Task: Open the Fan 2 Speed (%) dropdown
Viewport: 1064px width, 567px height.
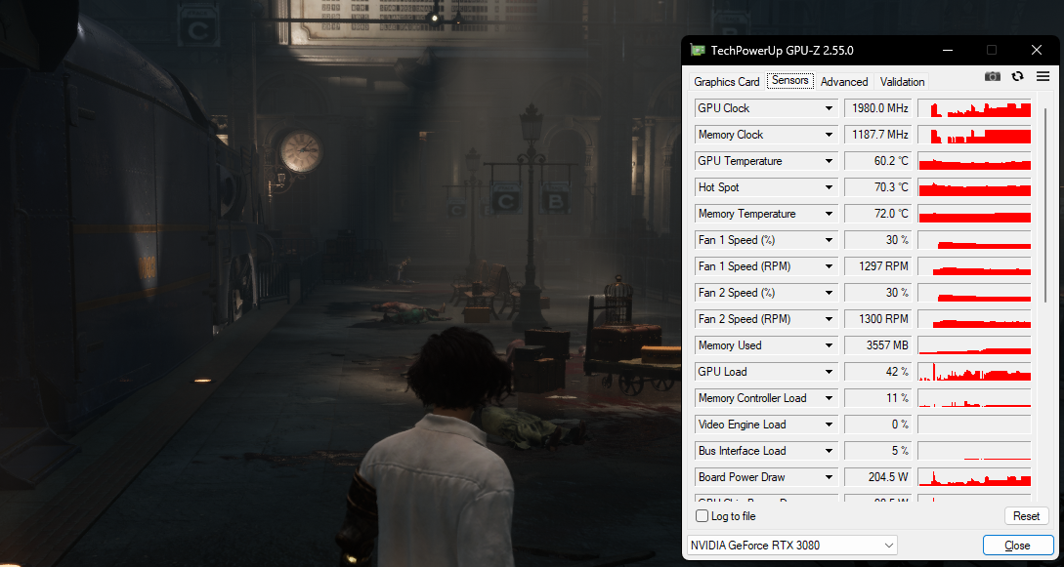Action: [x=830, y=294]
